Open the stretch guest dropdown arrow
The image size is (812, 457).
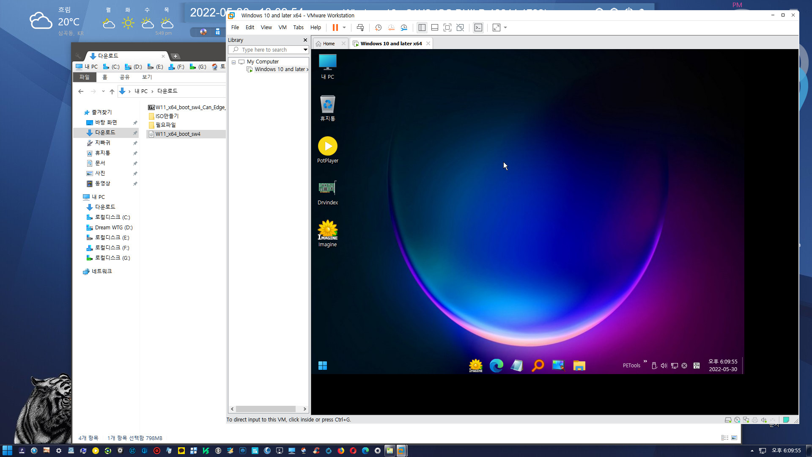(x=505, y=28)
